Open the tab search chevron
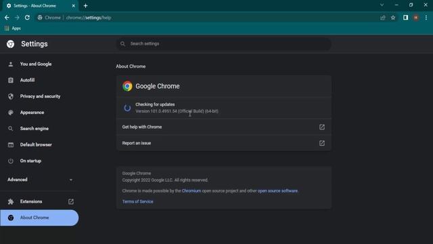The height and width of the screenshot is (244, 433). pos(382,5)
